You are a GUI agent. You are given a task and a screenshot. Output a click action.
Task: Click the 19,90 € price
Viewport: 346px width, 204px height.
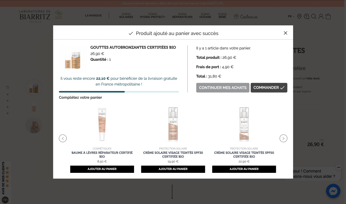coord(173,162)
